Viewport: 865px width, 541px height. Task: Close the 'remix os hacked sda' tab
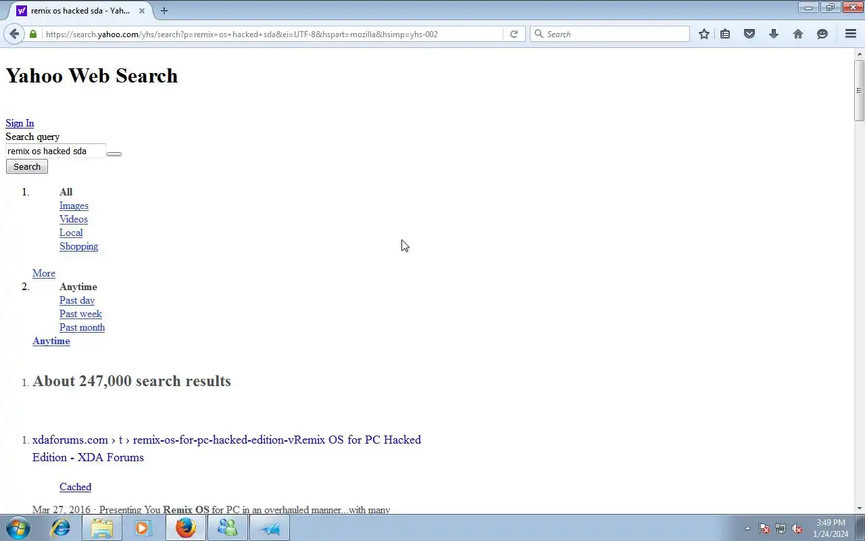[142, 11]
